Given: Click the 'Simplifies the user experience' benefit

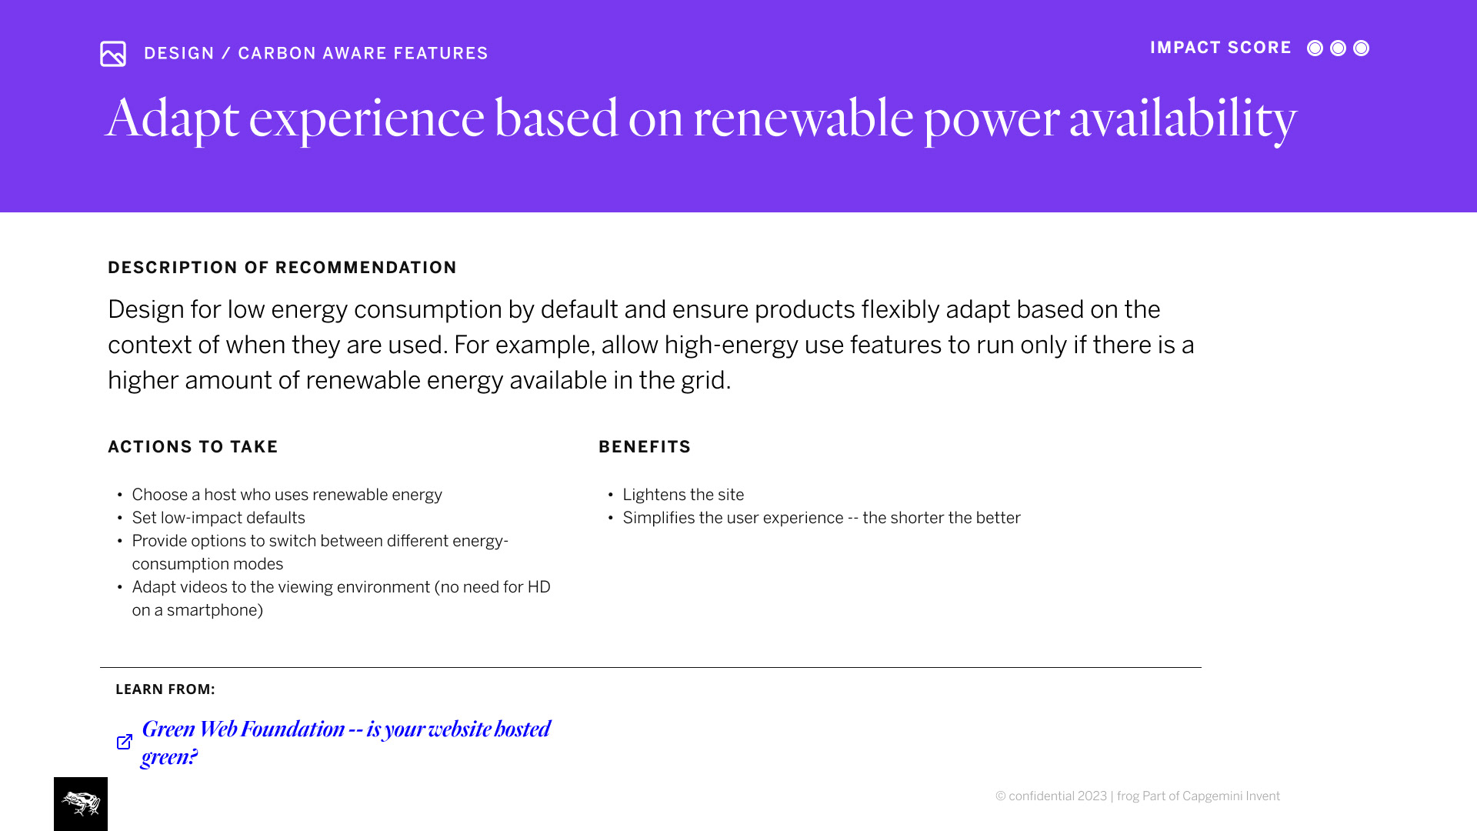Looking at the screenshot, I should pos(822,518).
